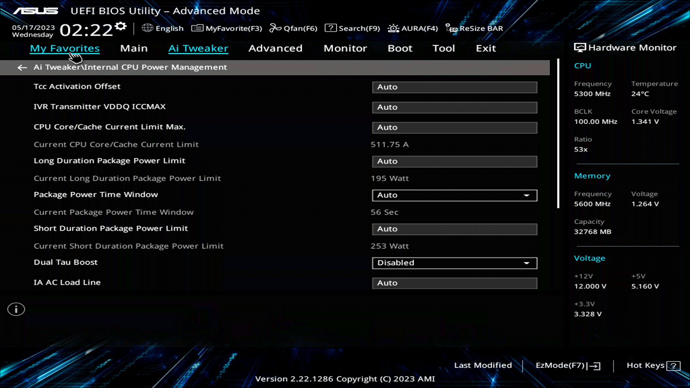This screenshot has height=388, width=690.
Task: Click the Last Modified button
Action: pos(483,365)
